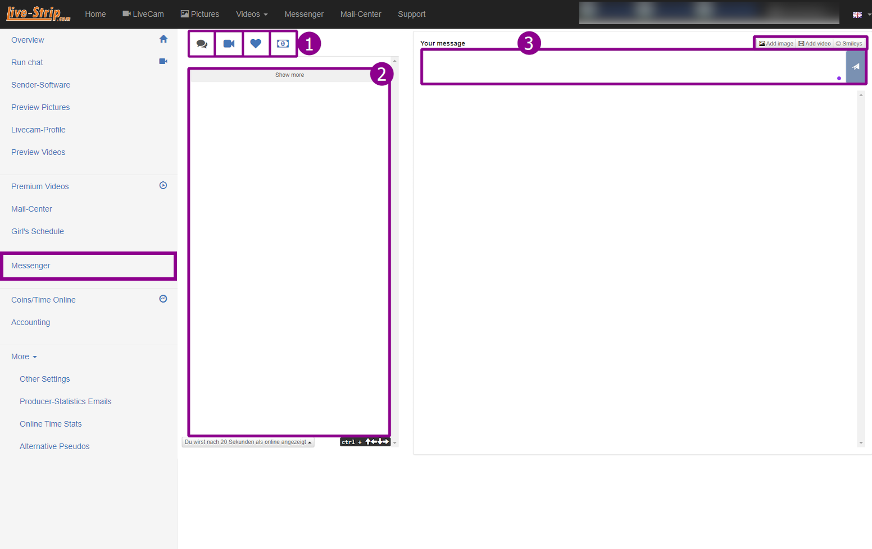Image resolution: width=872 pixels, height=549 pixels.
Task: Click the play icon beside Premium Videos
Action: coord(163,186)
